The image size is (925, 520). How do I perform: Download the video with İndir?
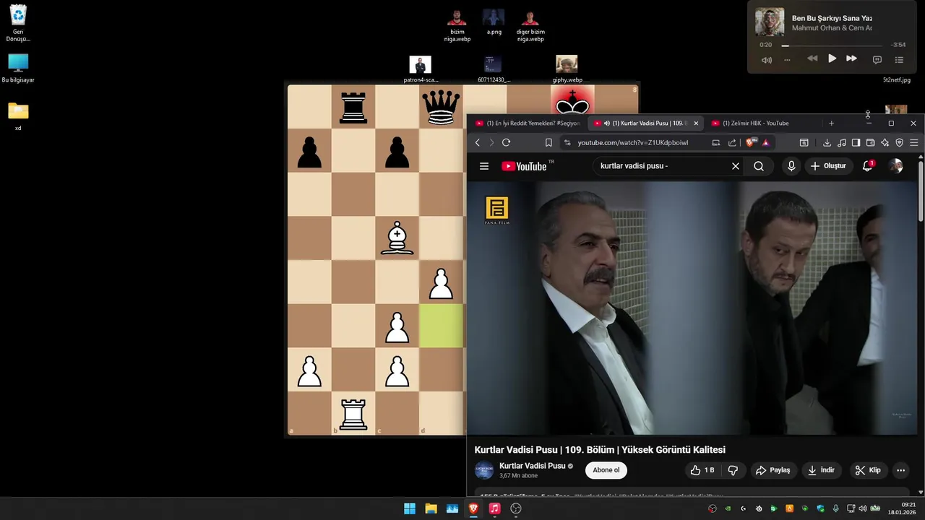coord(821,470)
